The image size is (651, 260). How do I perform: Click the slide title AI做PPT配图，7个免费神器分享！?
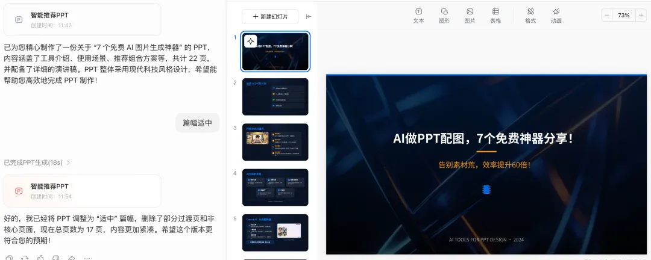click(x=483, y=138)
